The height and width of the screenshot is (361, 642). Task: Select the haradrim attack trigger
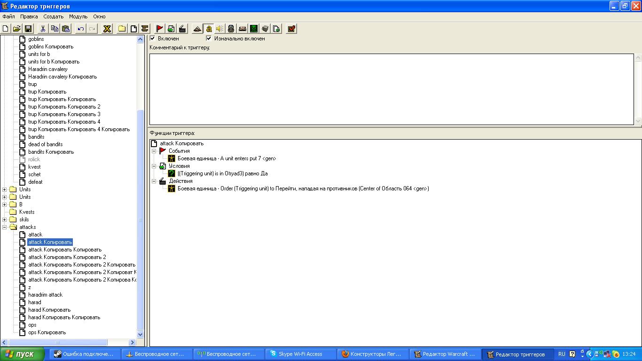[45, 295]
